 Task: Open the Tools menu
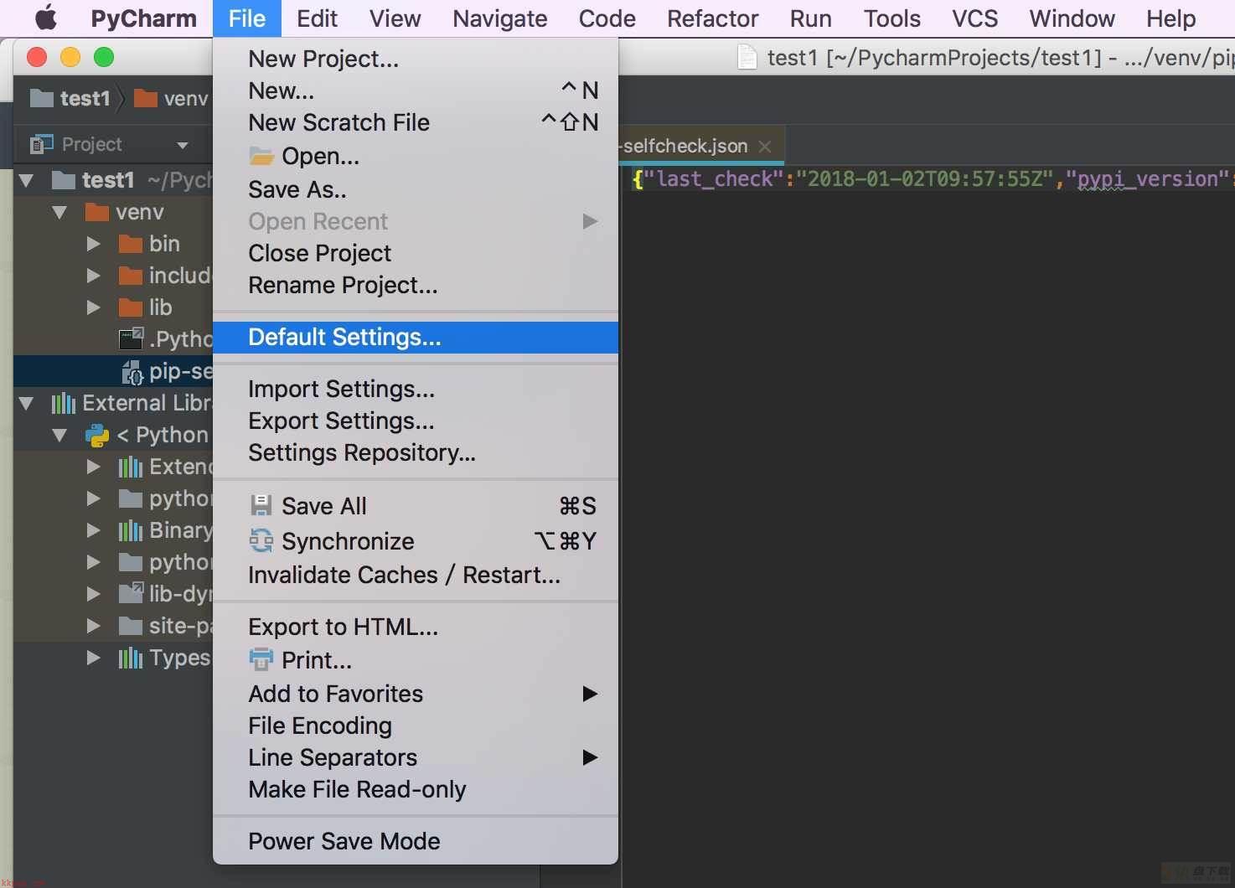click(x=891, y=18)
